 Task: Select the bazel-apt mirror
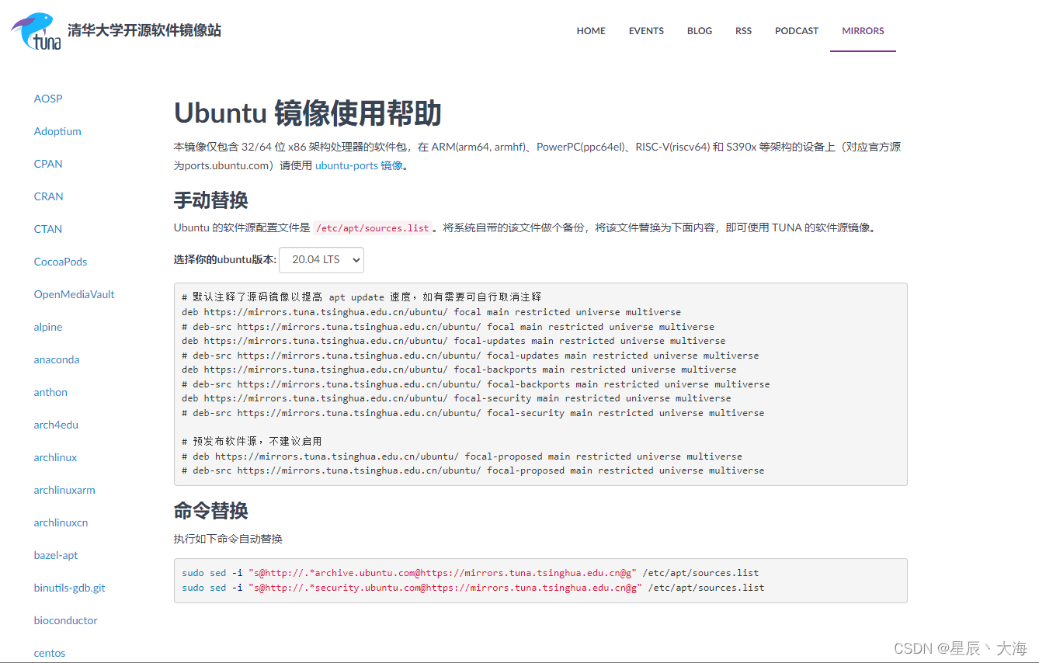[56, 555]
